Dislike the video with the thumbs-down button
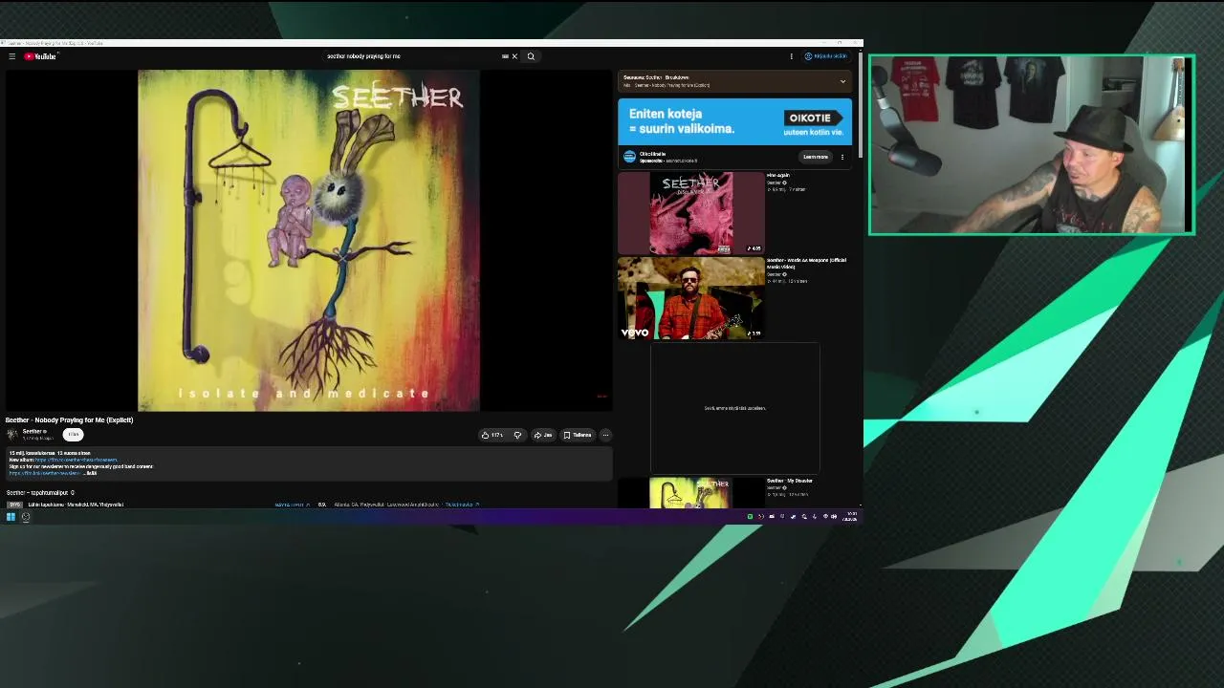The width and height of the screenshot is (1224, 688). [517, 435]
